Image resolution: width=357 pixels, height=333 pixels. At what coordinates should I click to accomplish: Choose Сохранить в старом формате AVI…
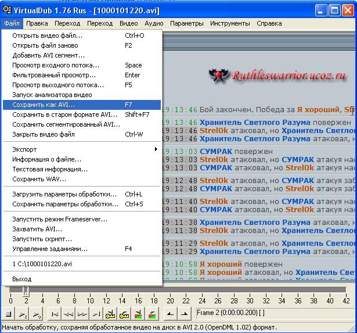click(82, 114)
